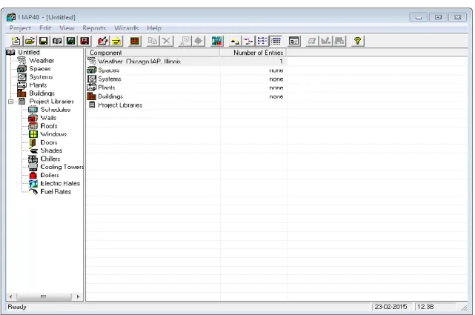Viewport: 475px width, 315px height.
Task: Switch to large icons view
Action: [x=235, y=41]
